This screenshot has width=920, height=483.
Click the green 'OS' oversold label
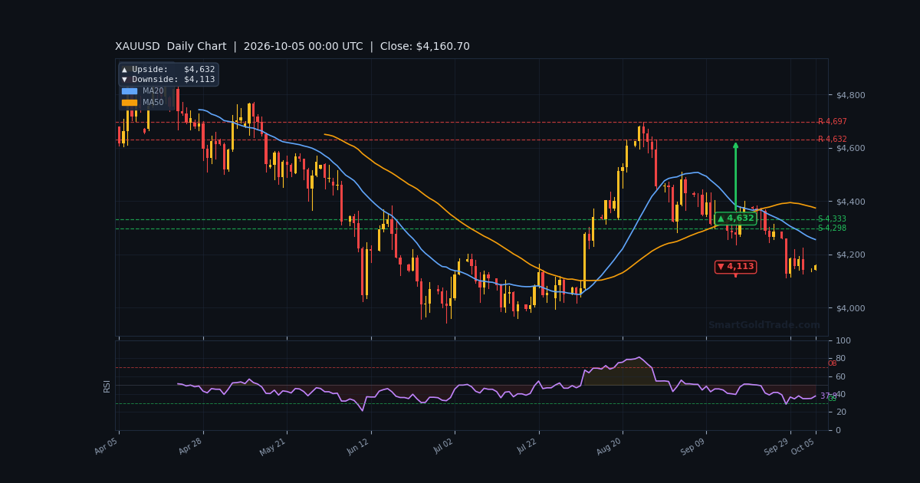coord(832,399)
